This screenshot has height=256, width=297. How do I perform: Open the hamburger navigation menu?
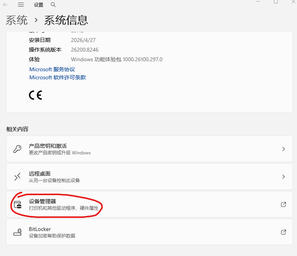21,5
